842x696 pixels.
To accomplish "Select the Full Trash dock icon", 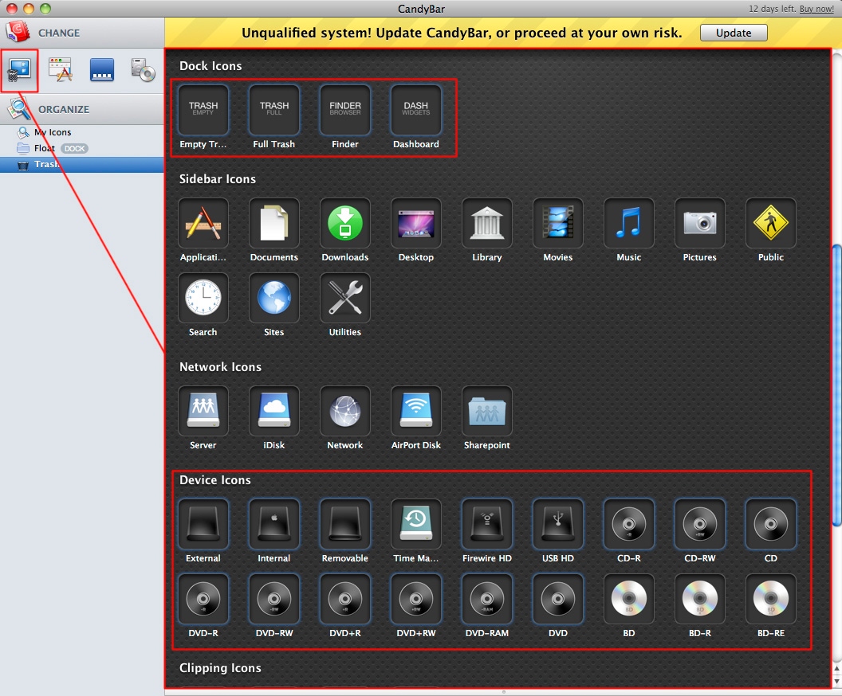I will pos(273,110).
